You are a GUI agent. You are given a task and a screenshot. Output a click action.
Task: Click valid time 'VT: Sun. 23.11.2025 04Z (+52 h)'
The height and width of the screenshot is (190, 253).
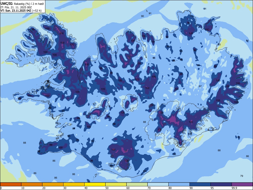tap(21, 11)
